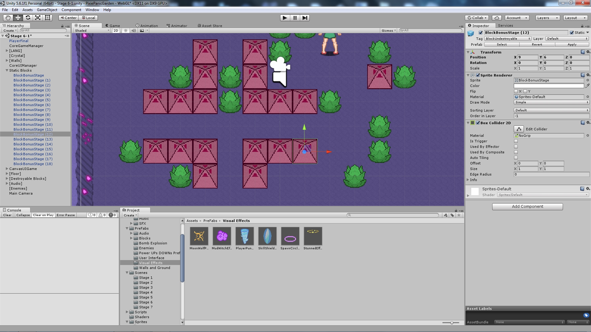Enable Flip Y checkbox
The image size is (591, 332).
tap(525, 91)
